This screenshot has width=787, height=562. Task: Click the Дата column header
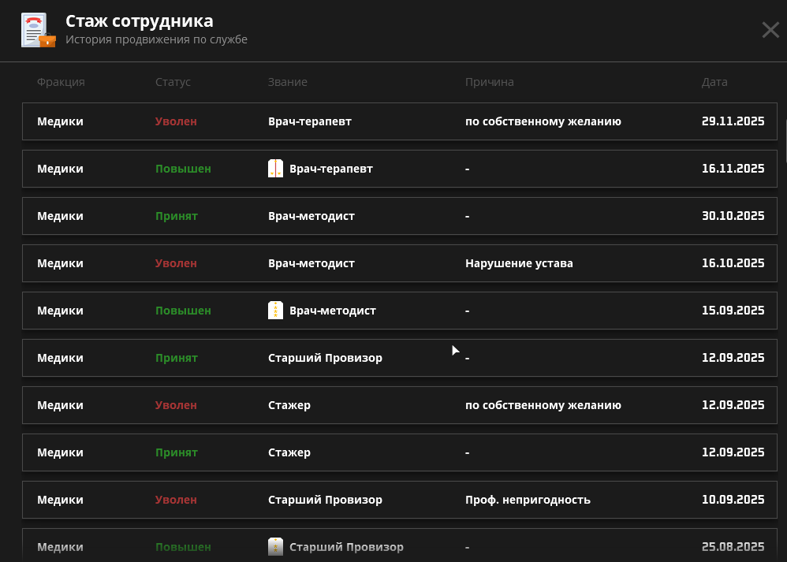click(x=714, y=82)
